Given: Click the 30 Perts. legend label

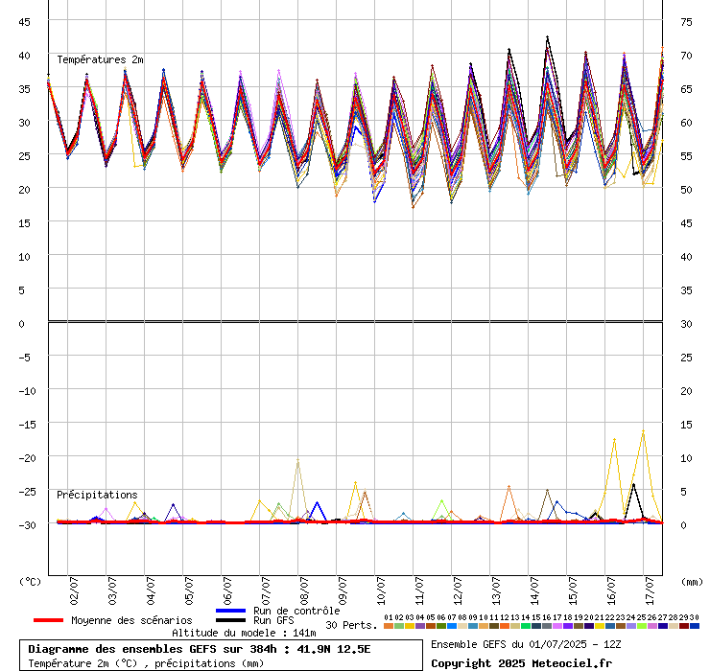Looking at the screenshot, I should (351, 625).
